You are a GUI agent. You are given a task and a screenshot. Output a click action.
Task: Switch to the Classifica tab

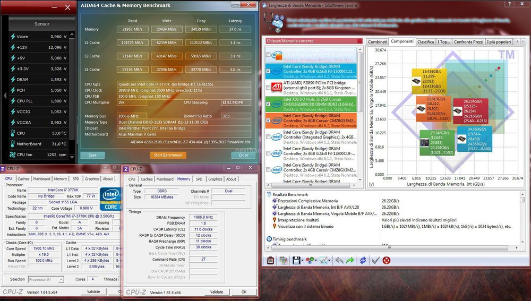click(425, 41)
